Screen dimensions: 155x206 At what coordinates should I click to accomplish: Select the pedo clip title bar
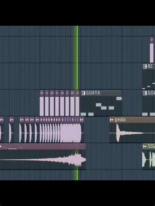pyautogui.click(x=132, y=120)
